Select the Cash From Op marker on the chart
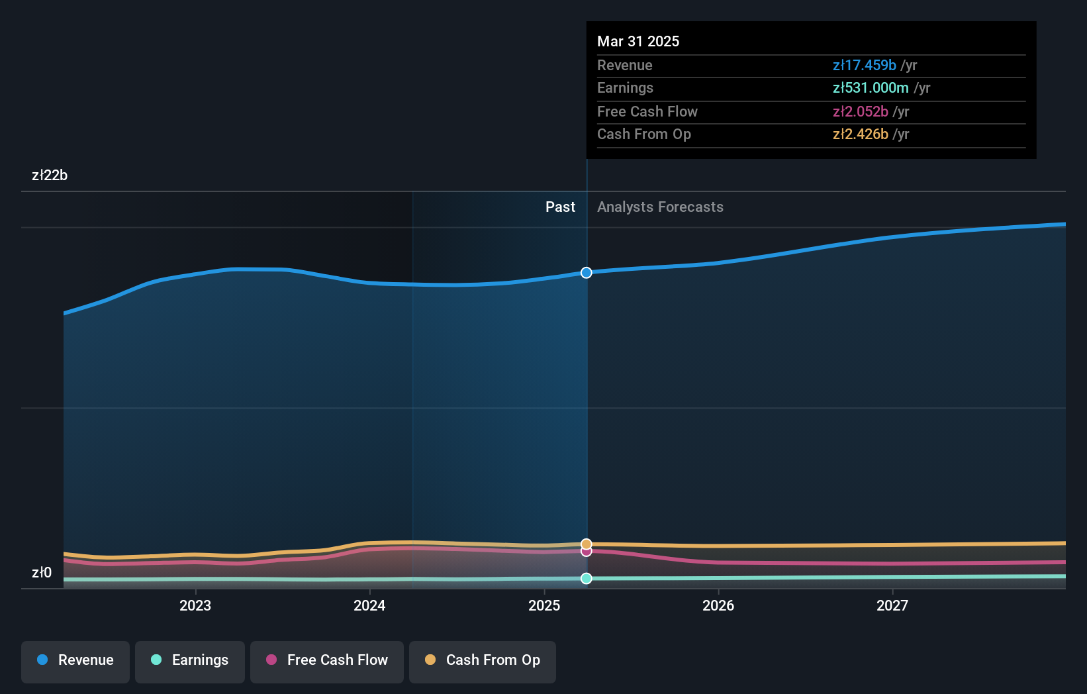 click(586, 542)
